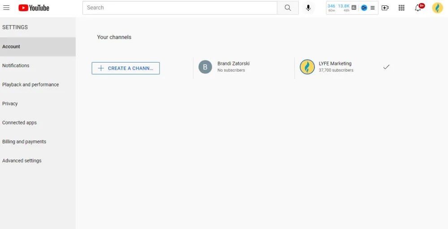Click the LYFE Marketing channel logo
Screen dimensions: 448x229
pos(307,67)
